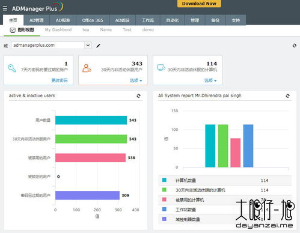300x233 pixels.
Task: Click the pink disabled computers legend swatch
Action: click(x=164, y=199)
